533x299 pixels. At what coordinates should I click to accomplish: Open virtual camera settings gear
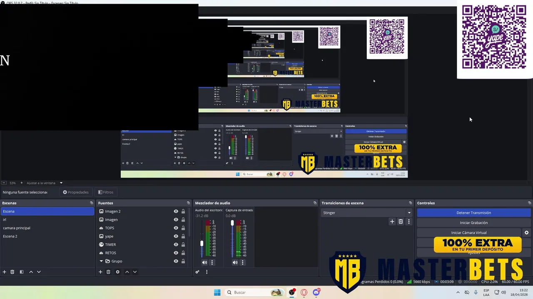[526, 233]
